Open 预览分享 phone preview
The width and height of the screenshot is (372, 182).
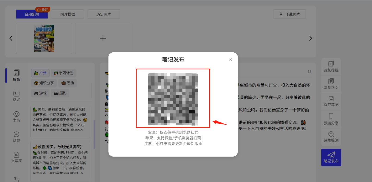pos(331,119)
